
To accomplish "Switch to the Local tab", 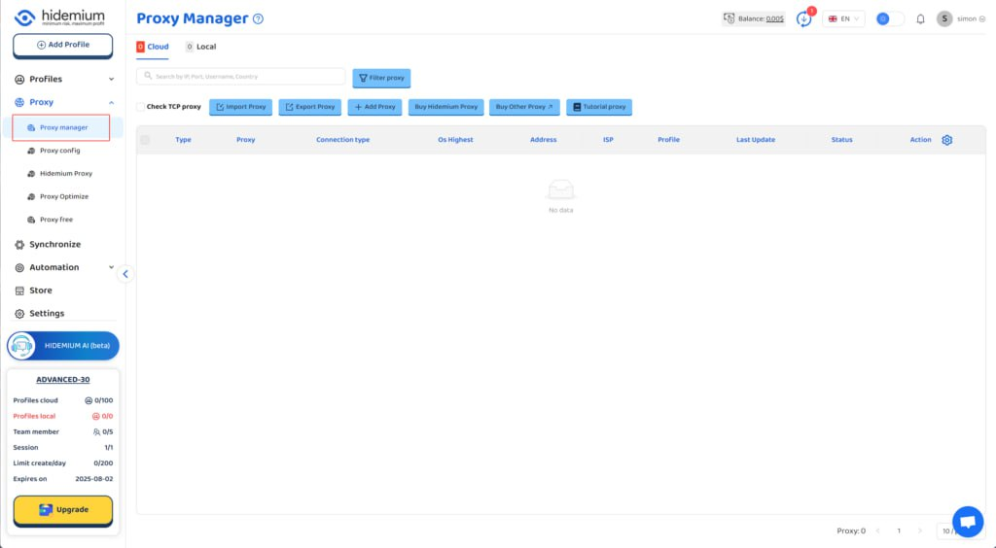I will (200, 47).
